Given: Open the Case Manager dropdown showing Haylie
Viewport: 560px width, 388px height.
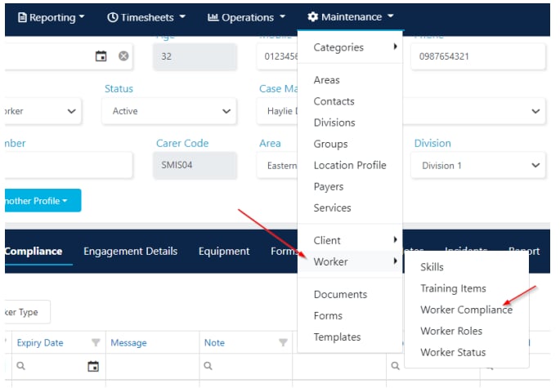Looking at the screenshot, I should (277, 111).
